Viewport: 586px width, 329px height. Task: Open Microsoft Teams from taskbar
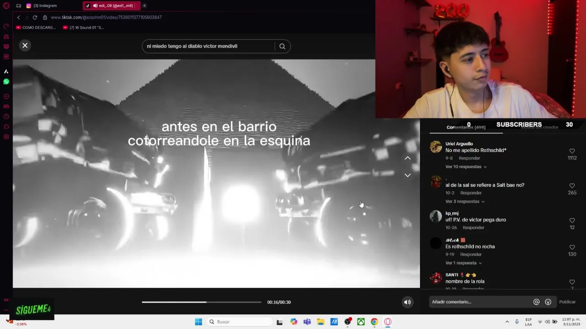307,322
